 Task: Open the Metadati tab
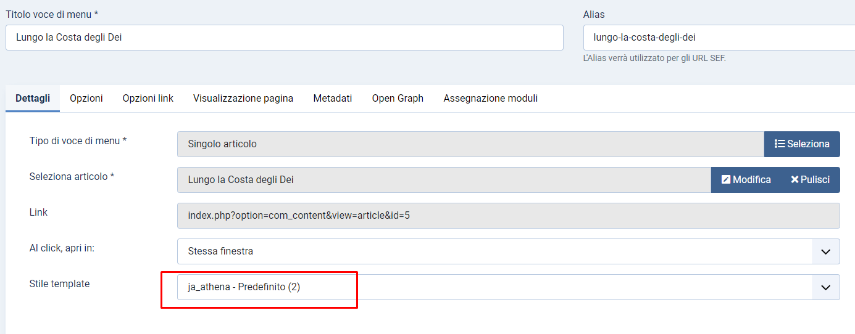[333, 99]
